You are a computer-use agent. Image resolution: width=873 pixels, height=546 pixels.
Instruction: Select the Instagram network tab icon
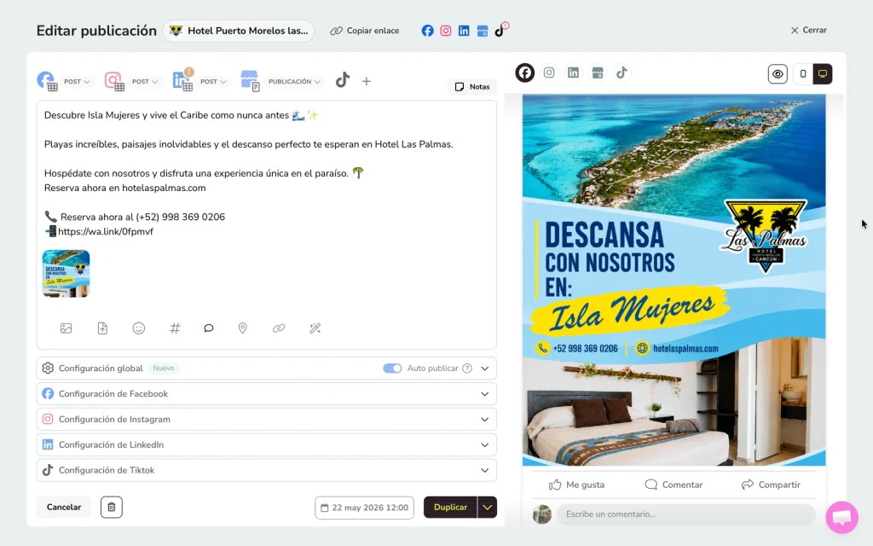pyautogui.click(x=115, y=81)
